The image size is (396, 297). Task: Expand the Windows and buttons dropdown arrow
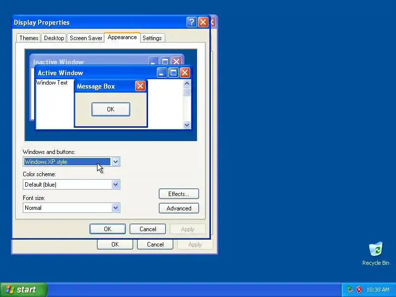115,162
